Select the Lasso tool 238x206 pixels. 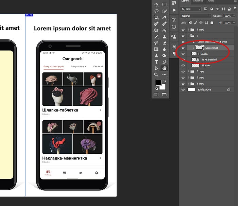(156, 11)
